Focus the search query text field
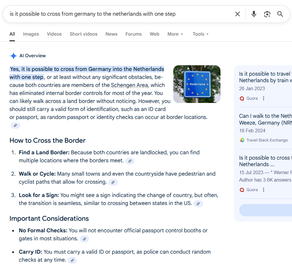The height and width of the screenshot is (267, 292). (119, 14)
